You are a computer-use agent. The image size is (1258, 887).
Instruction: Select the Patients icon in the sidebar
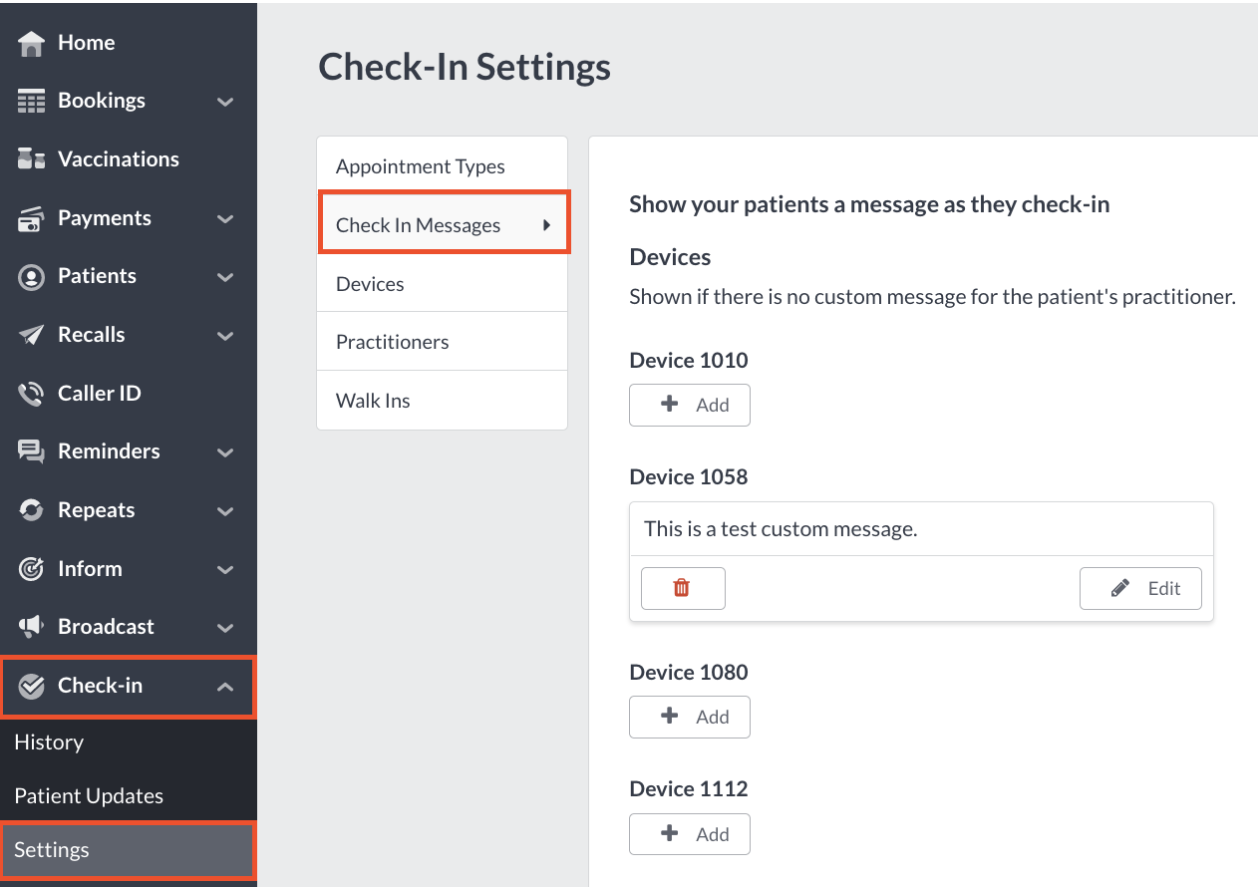31,276
